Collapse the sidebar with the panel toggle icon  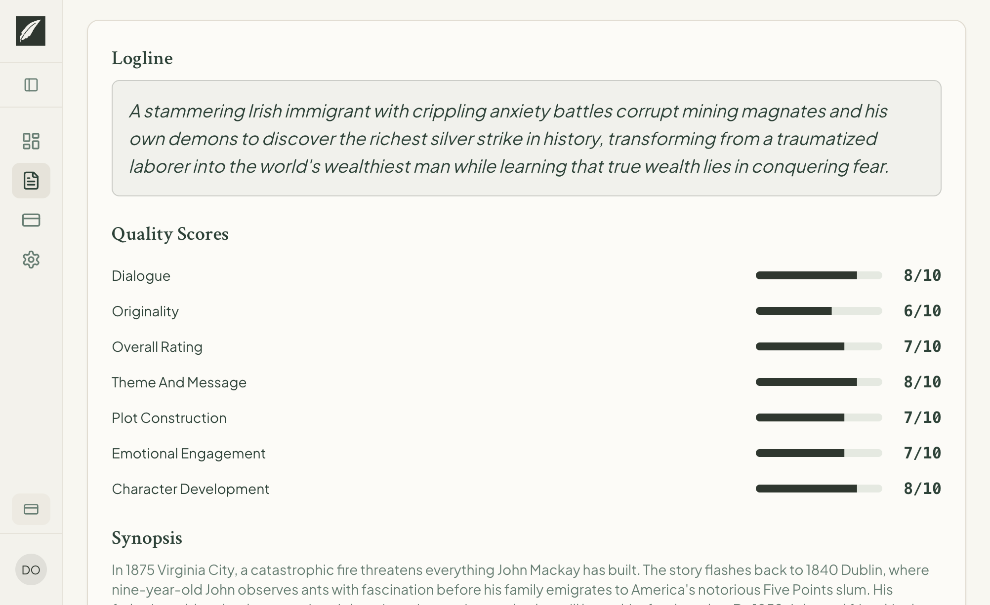pyautogui.click(x=31, y=85)
